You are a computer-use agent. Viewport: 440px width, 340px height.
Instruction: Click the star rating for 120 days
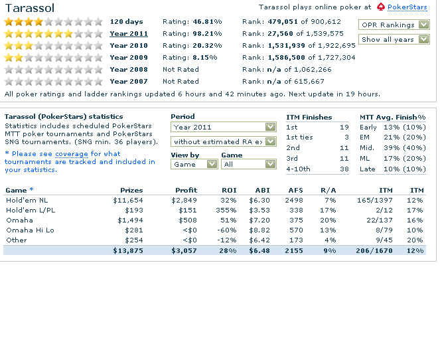[53, 22]
